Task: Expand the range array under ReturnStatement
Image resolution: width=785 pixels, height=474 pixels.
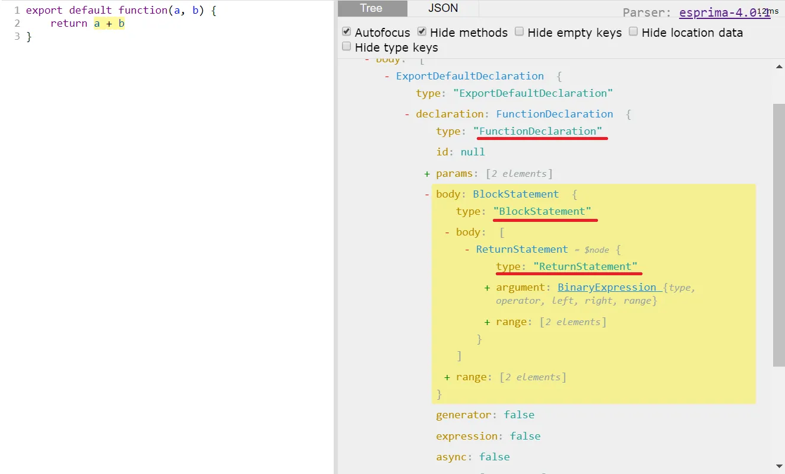Action: (487, 322)
